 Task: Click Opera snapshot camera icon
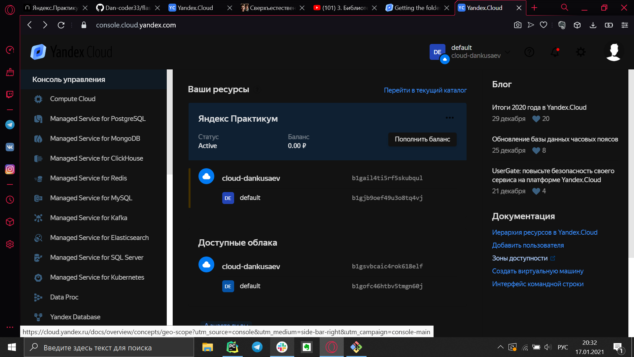tap(517, 25)
